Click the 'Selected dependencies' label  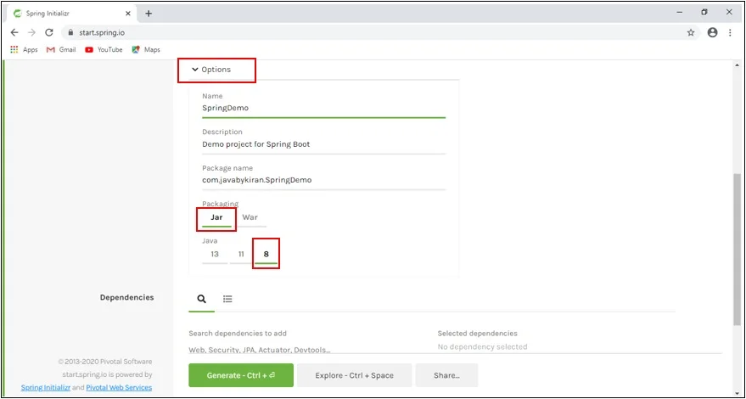(477, 334)
